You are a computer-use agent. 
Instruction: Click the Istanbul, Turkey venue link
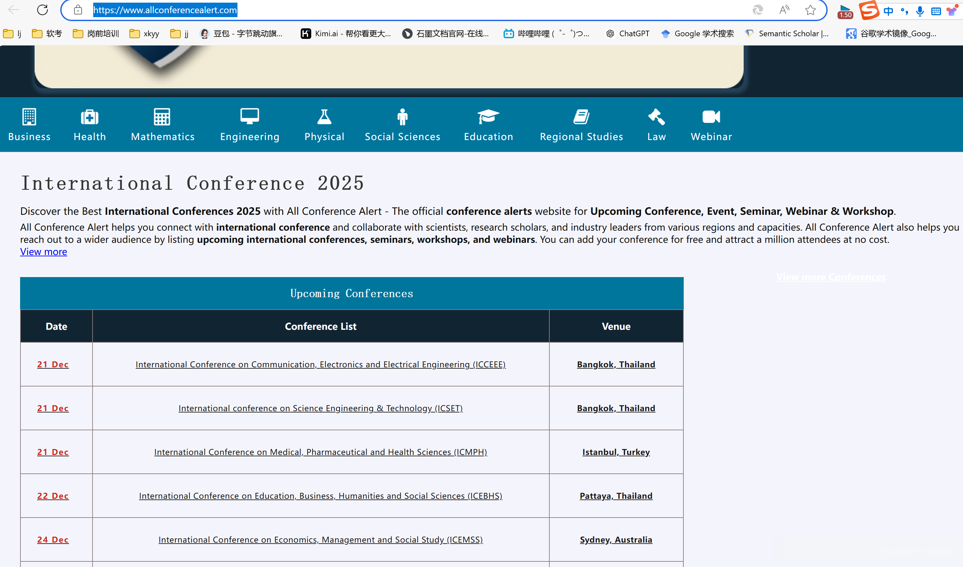coord(616,452)
